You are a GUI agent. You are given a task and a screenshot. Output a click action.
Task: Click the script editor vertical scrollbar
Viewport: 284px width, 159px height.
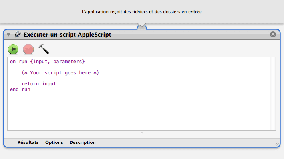tap(272, 94)
